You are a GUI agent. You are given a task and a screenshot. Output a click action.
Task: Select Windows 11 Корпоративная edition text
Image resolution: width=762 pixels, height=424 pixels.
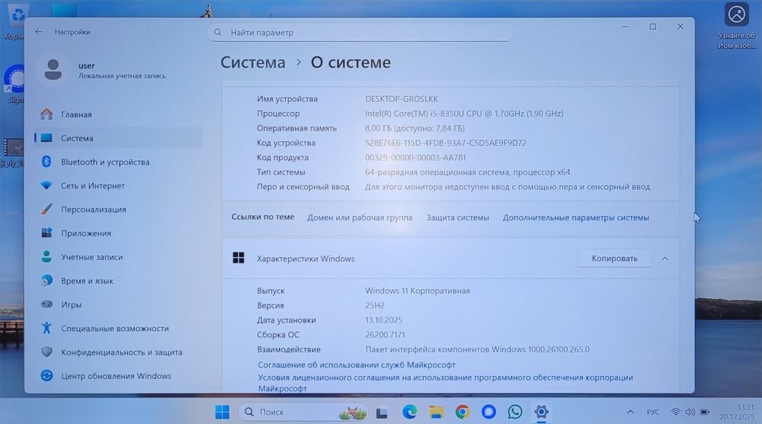(x=418, y=291)
